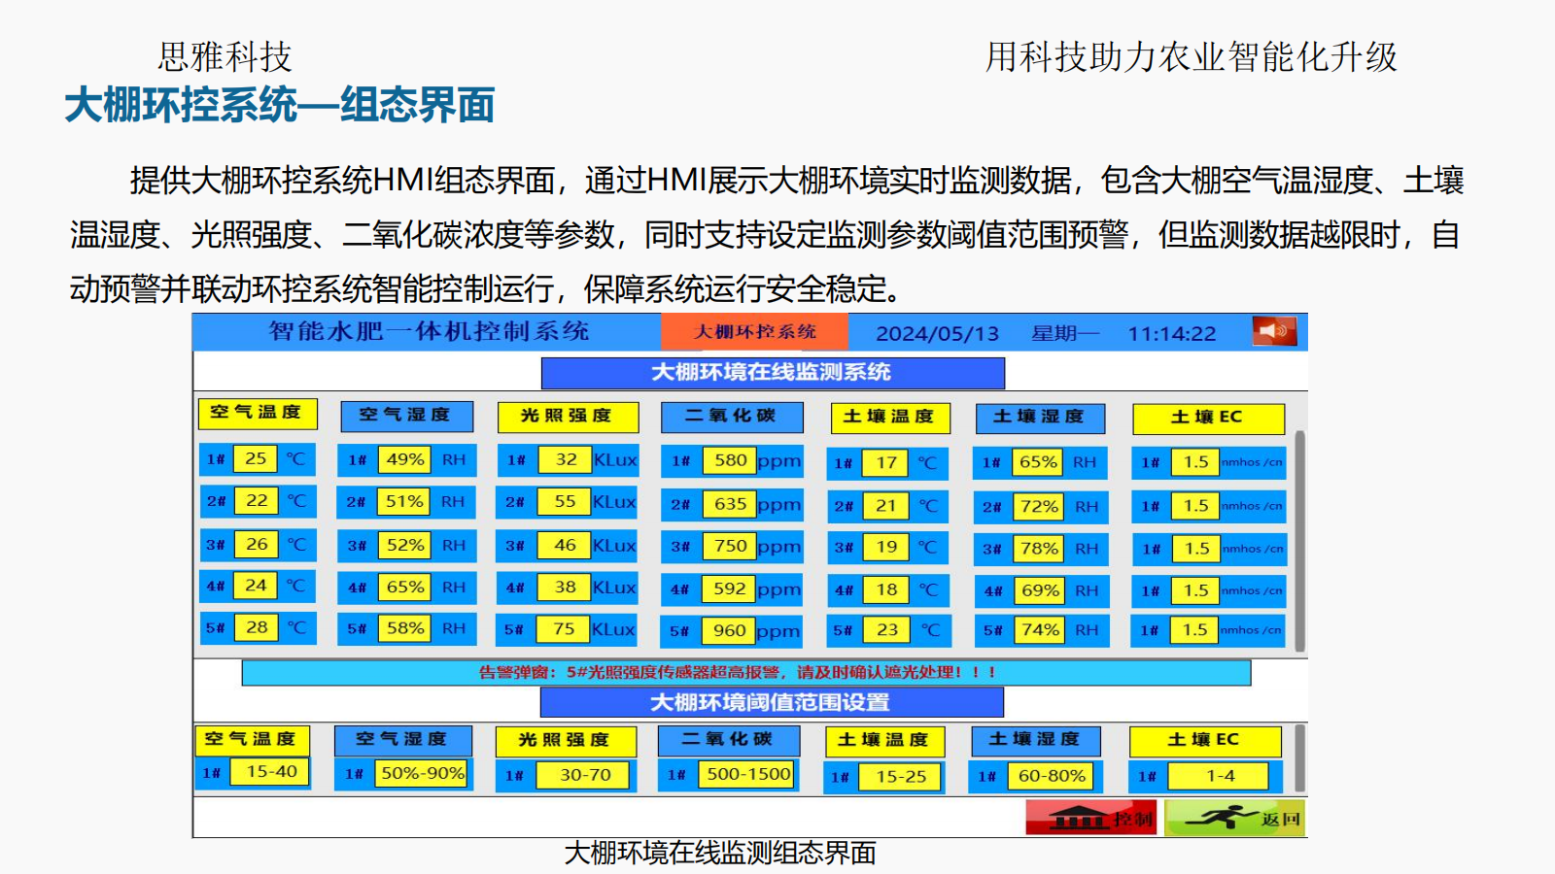This screenshot has height=874, width=1555.
Task: Select the 大棚环境在线监测系统 header bar
Action: click(773, 373)
